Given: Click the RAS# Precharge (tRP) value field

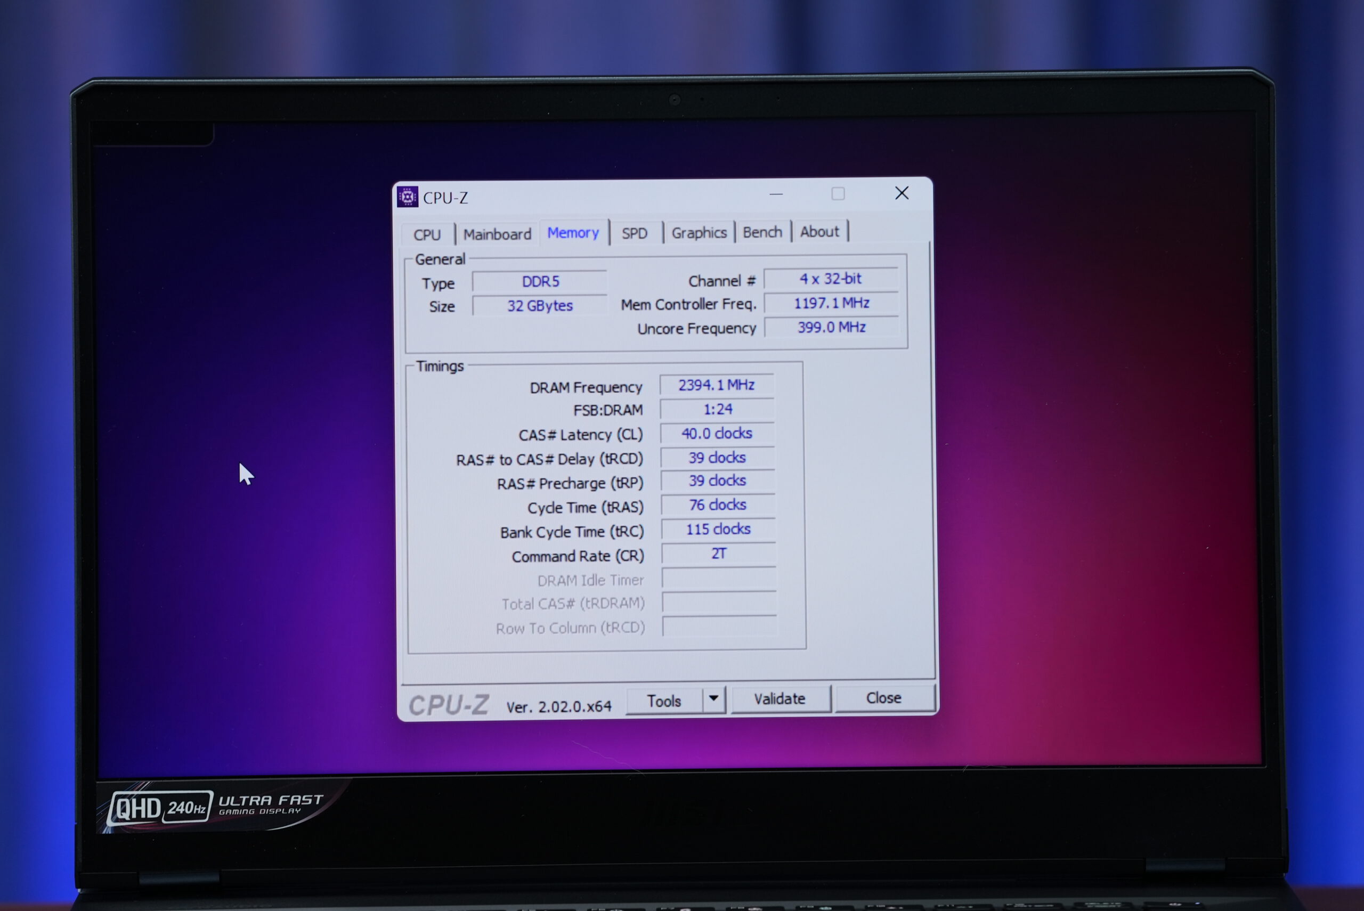Looking at the screenshot, I should coord(718,481).
